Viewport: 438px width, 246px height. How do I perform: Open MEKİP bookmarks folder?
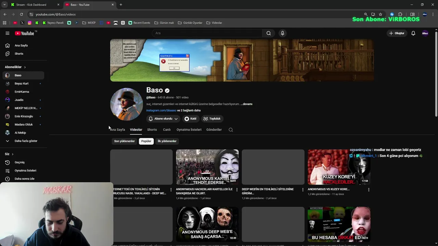click(89, 23)
